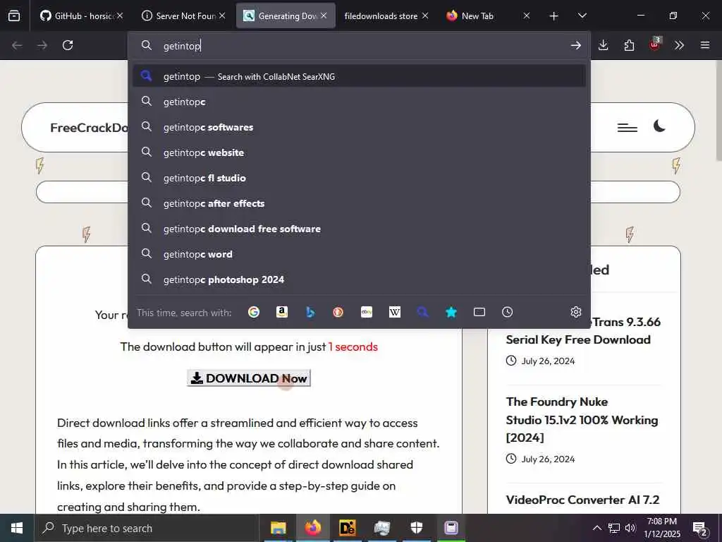
Task: Switch to Generating Download tab
Action: 286,16
